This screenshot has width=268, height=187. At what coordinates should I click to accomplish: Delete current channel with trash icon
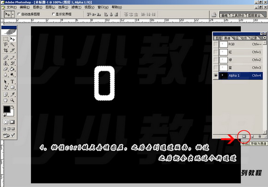[260, 136]
